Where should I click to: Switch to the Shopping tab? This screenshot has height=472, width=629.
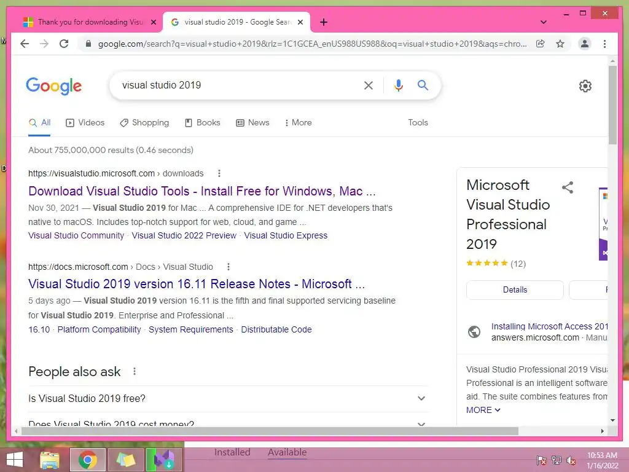(144, 122)
